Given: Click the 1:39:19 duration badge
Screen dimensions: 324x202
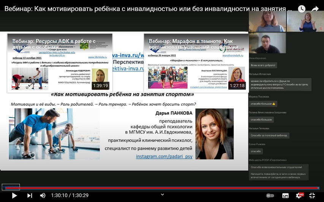Looking at the screenshot, I should point(101,85).
